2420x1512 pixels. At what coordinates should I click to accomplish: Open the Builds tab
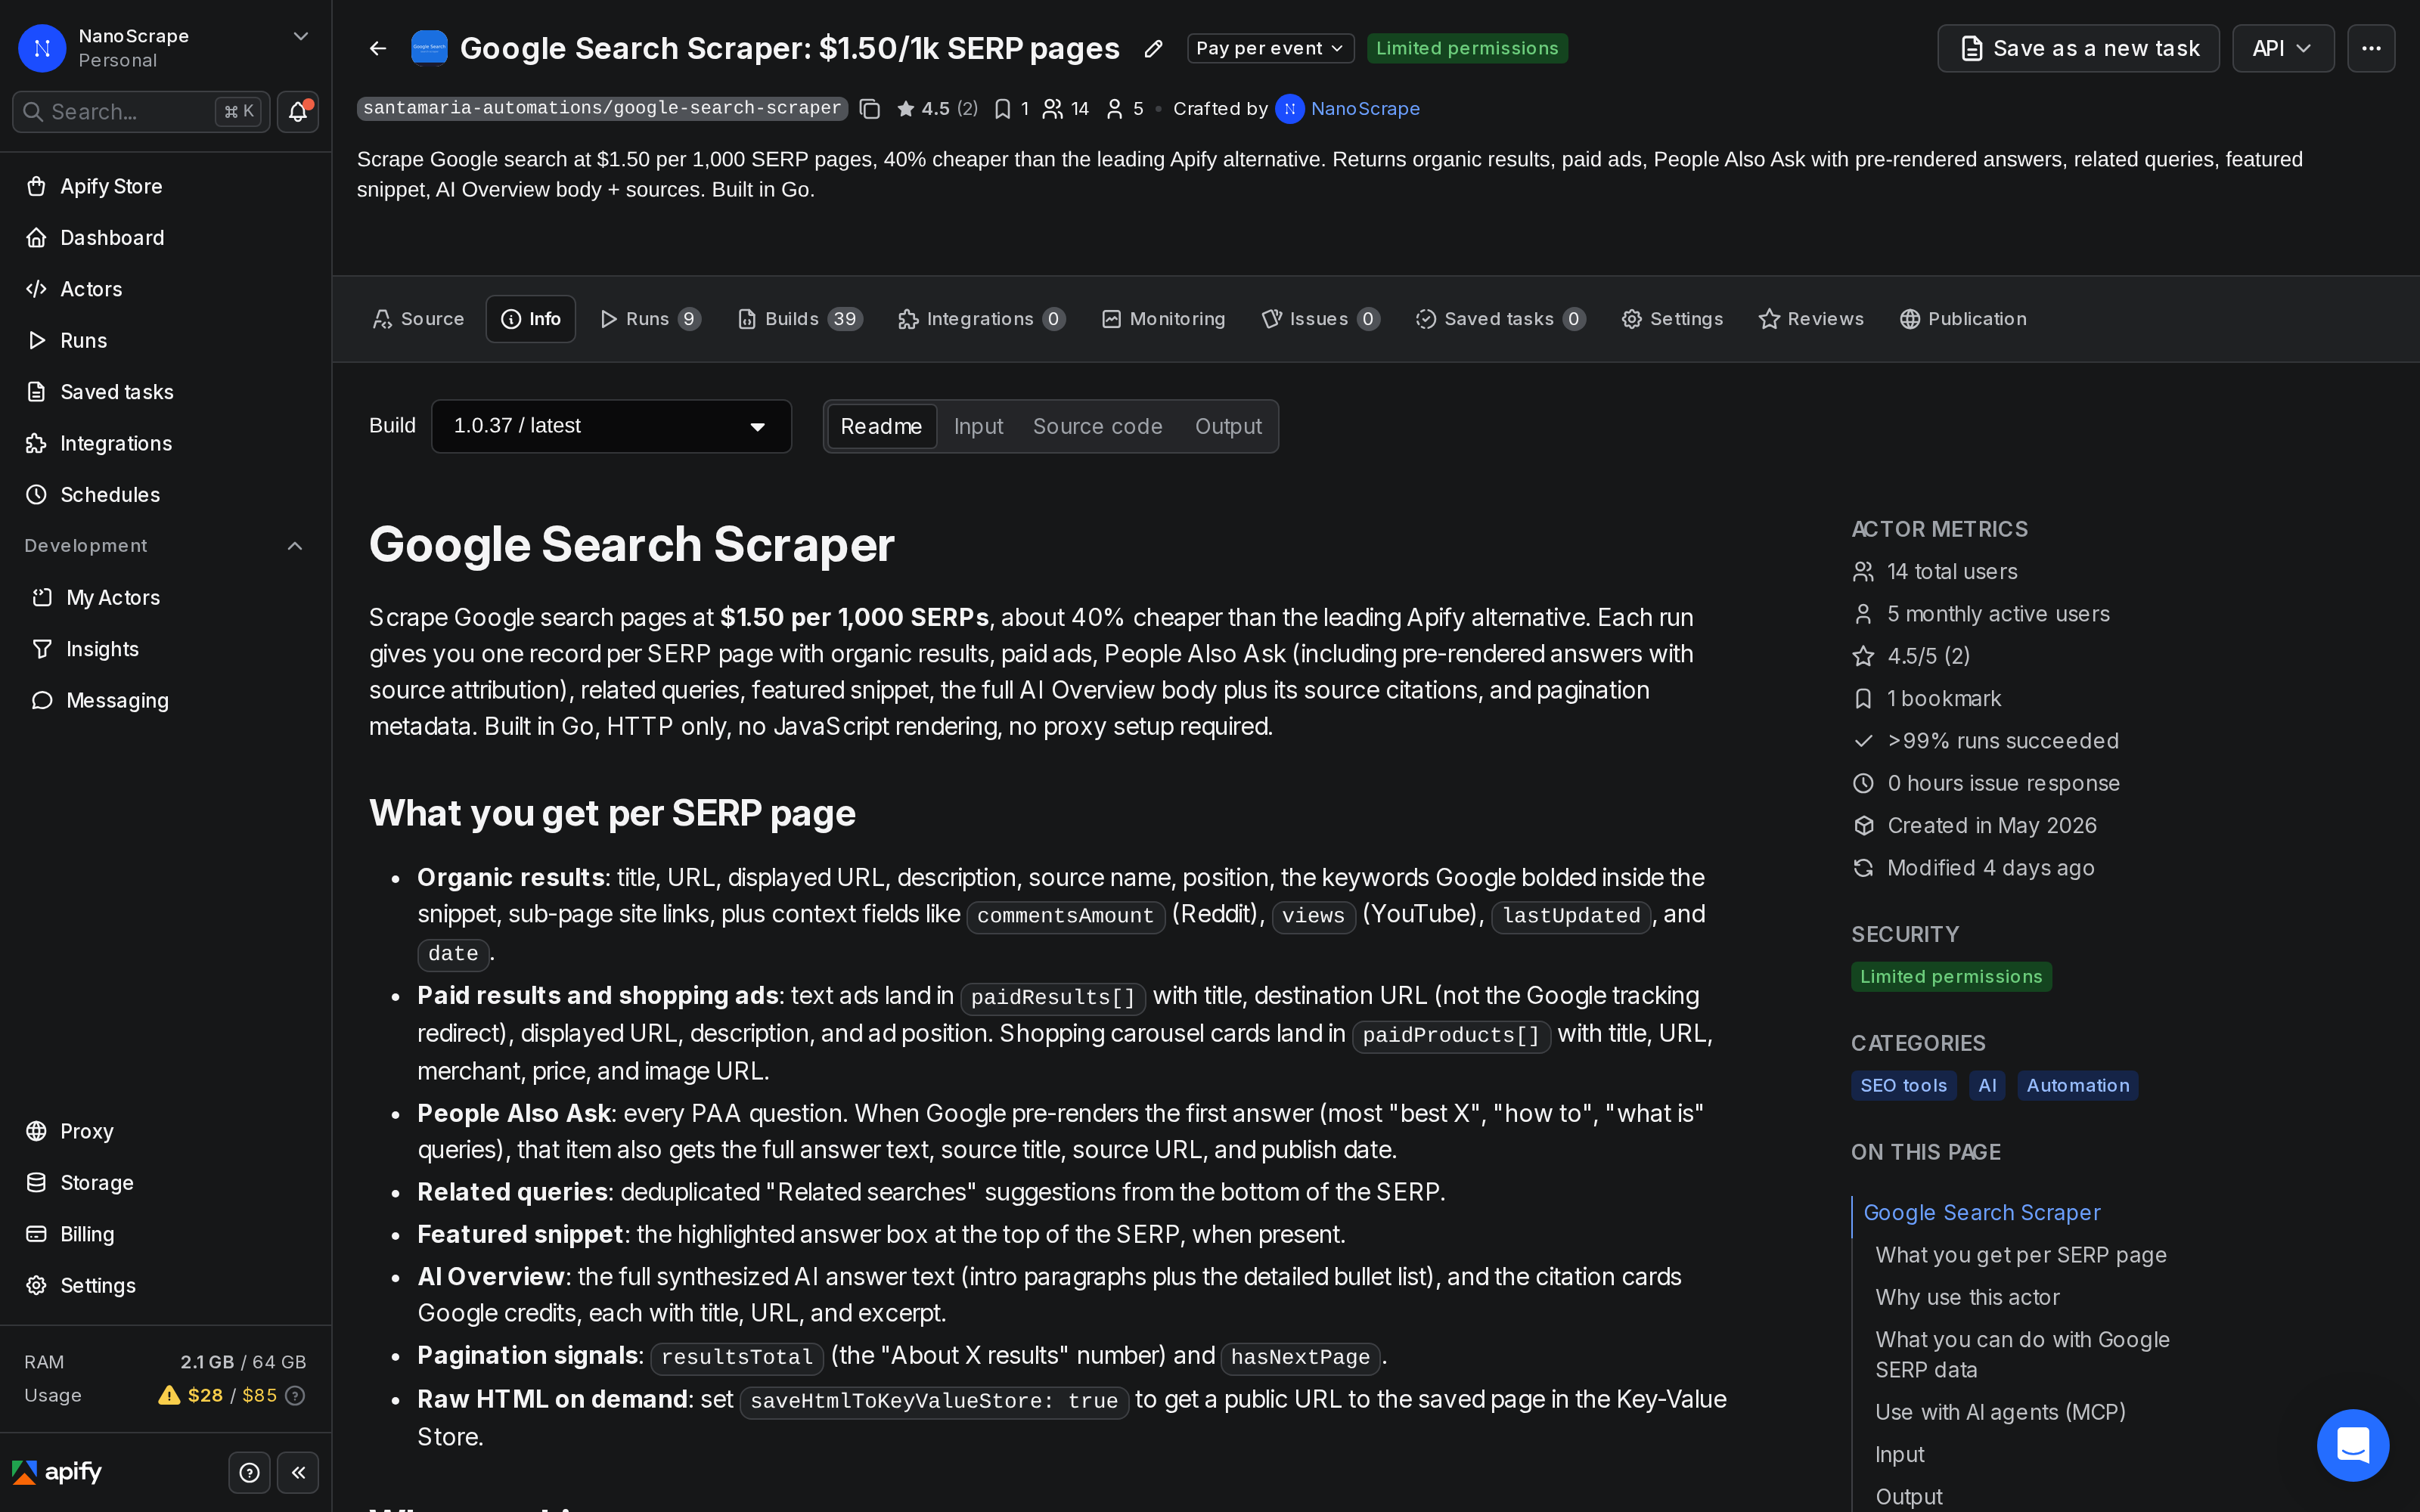[799, 319]
